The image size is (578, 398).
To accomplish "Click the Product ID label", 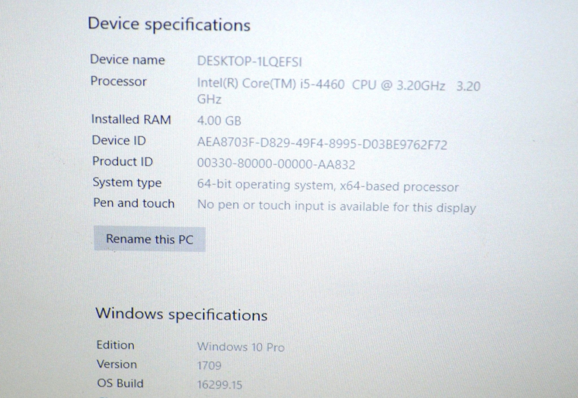I will point(122,161).
